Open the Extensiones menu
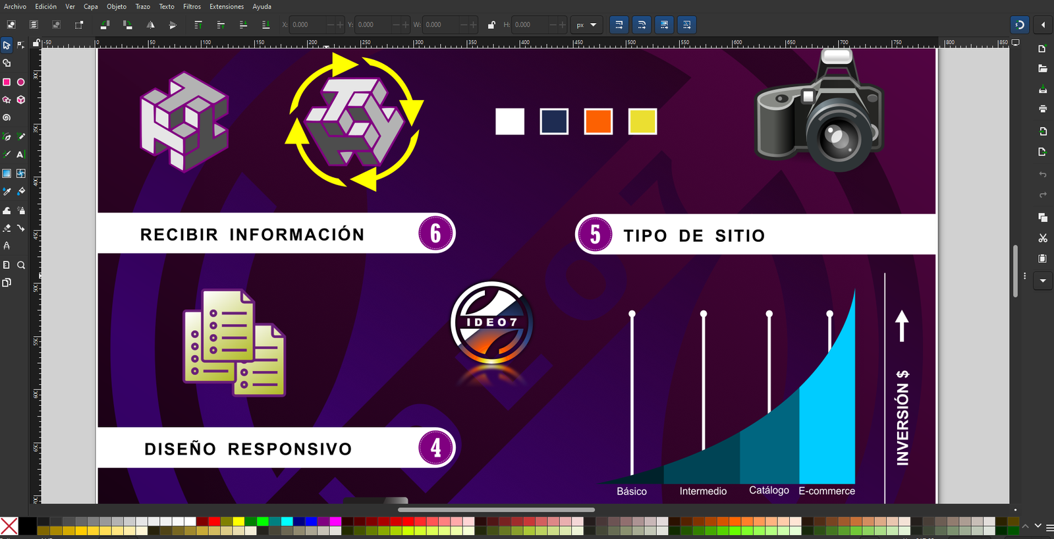Screen dimensions: 1054x539 (x=226, y=7)
